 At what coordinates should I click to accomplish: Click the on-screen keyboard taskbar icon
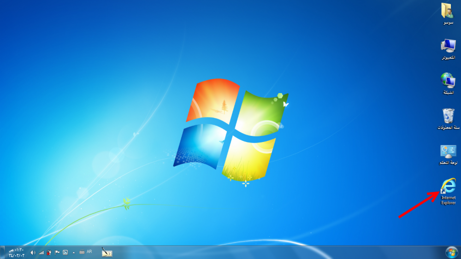[82, 253]
